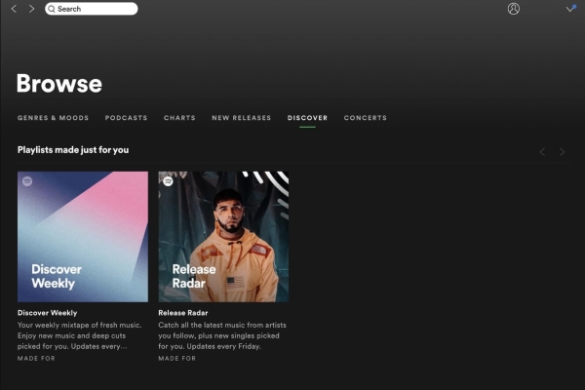Select the Charts tab
Screen dimensions: 585x390
179,118
